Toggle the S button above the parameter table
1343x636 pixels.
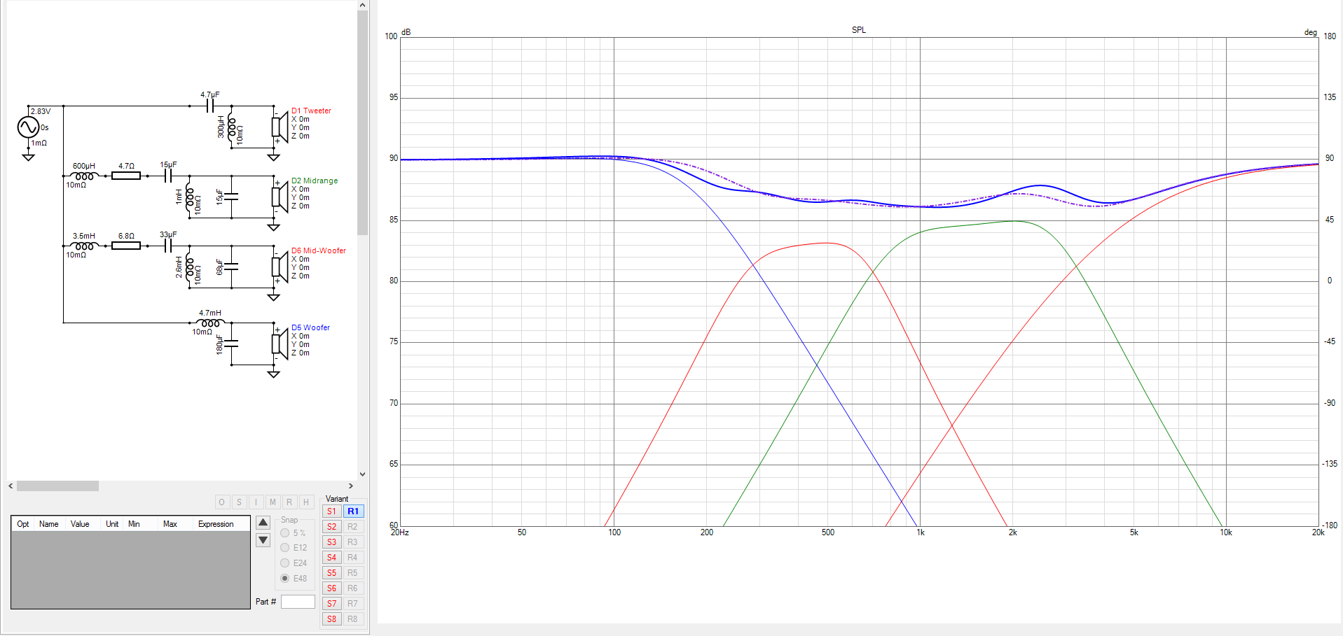tap(239, 502)
